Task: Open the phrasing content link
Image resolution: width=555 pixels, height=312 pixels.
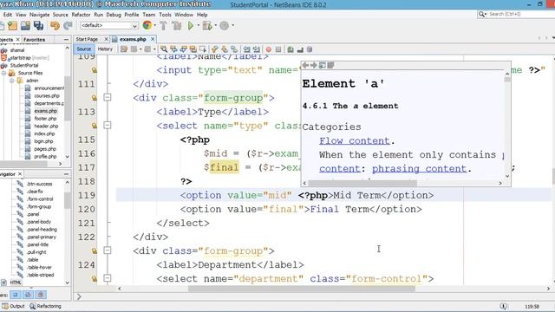Action: coord(419,169)
